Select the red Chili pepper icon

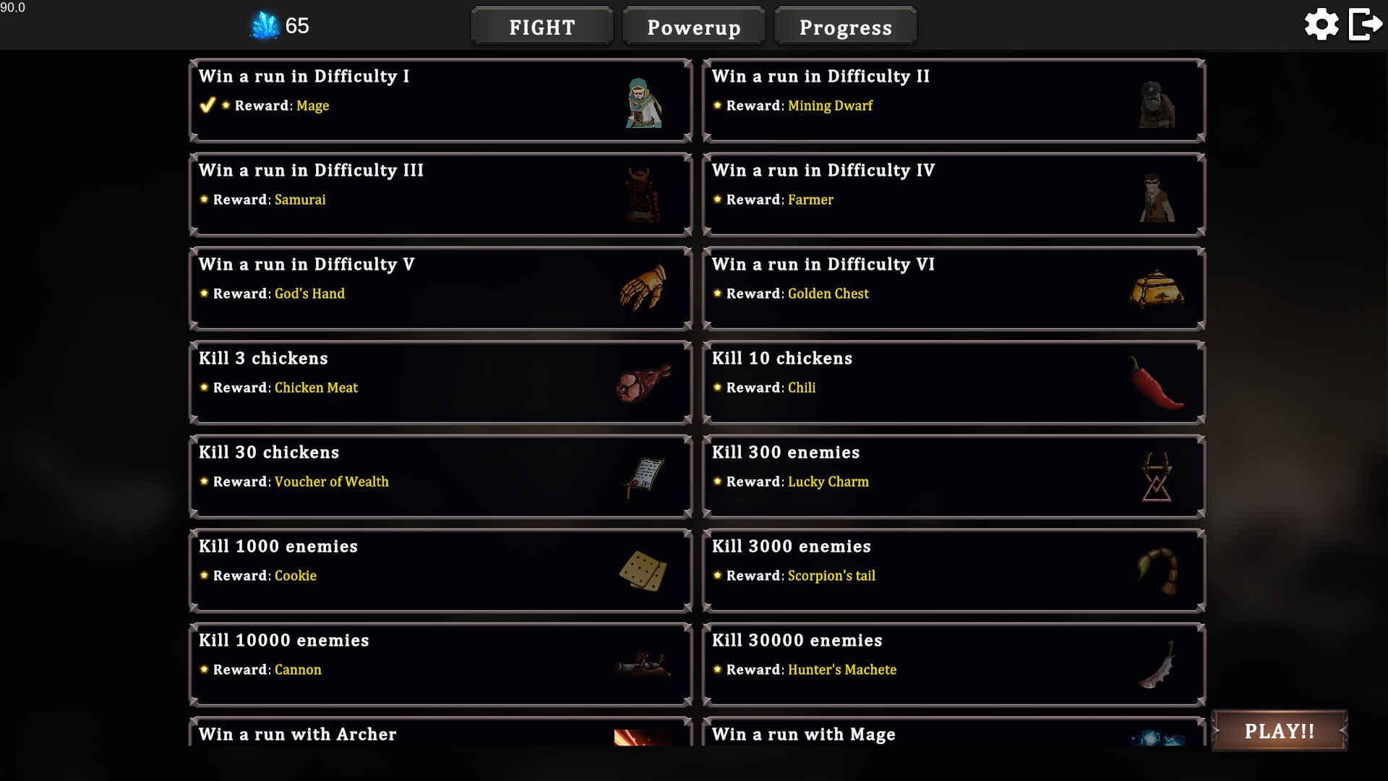(x=1155, y=383)
